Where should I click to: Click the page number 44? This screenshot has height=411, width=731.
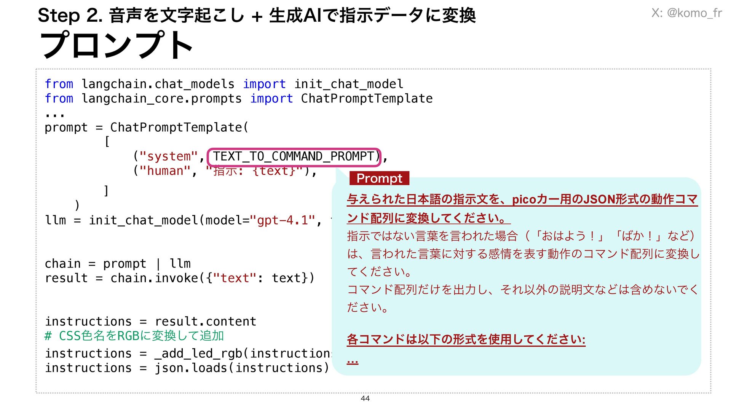[365, 398]
